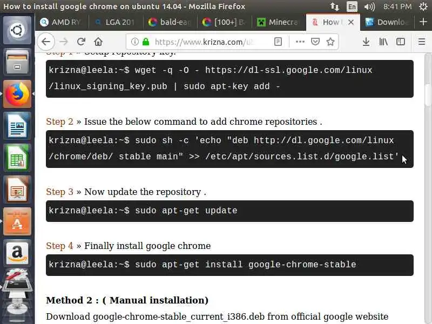
Task: Click the 'Method 2 : ( Manual installation)' heading
Action: 127,300
